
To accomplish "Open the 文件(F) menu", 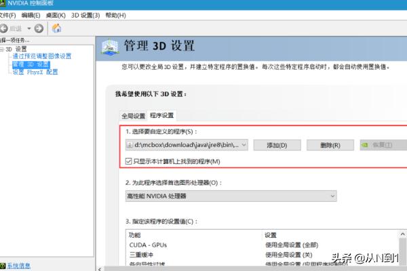I will click(x=7, y=16).
